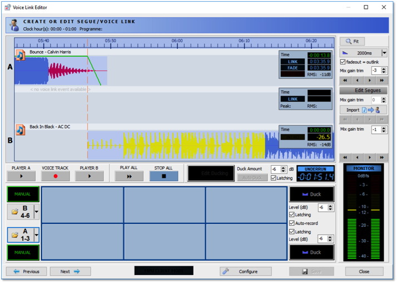The image size is (397, 283).
Task: Open the 2000ms fade length dropdown
Action: (x=384, y=53)
